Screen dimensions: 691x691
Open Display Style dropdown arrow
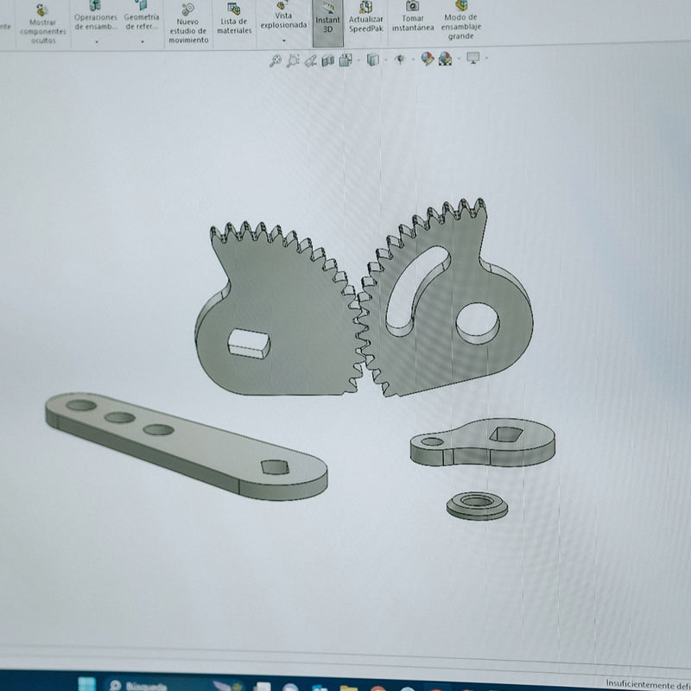386,60
